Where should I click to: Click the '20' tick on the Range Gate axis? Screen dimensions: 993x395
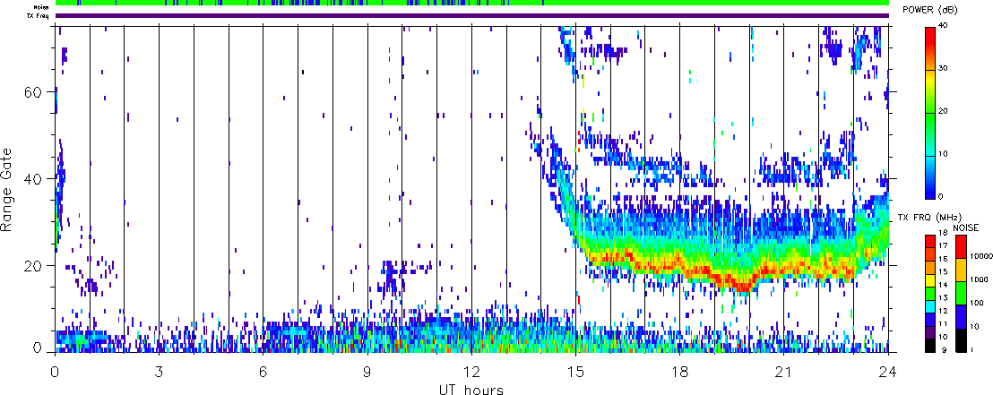coord(34,265)
